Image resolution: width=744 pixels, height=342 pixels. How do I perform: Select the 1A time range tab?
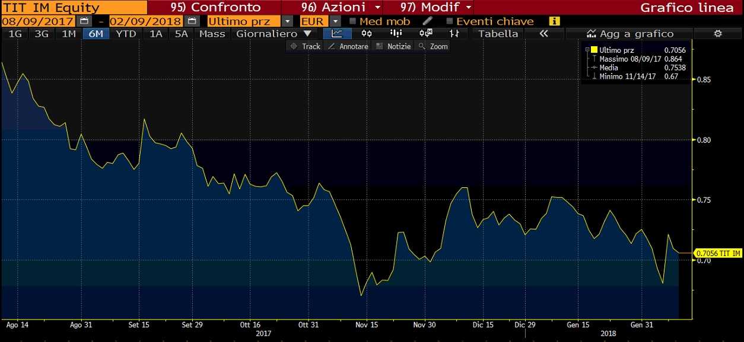point(155,34)
